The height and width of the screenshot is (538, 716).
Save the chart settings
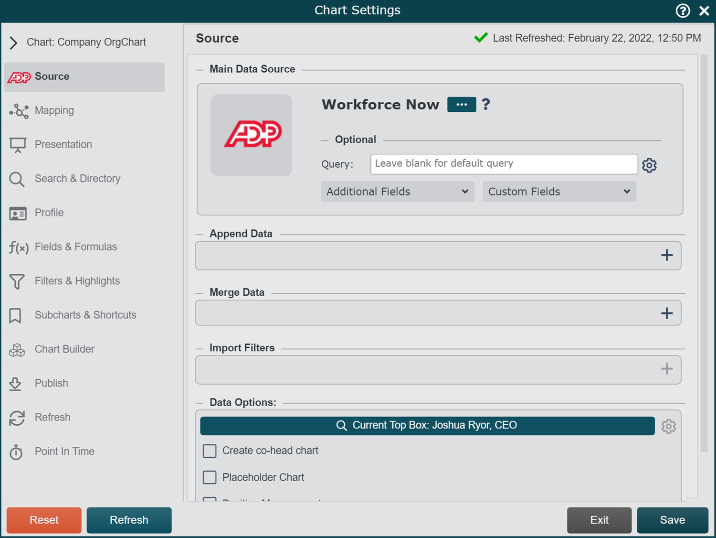pyautogui.click(x=673, y=520)
